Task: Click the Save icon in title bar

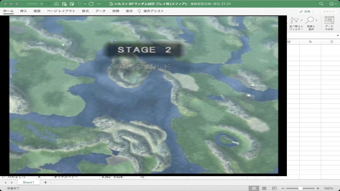Action: 64,4
